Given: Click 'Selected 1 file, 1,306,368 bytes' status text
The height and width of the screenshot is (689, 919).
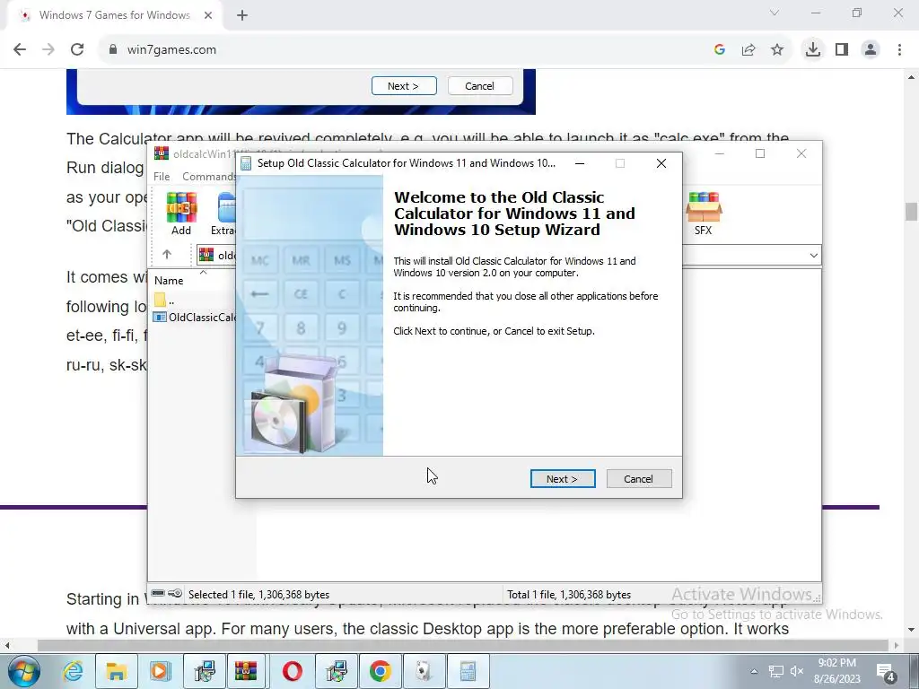Looking at the screenshot, I should 258,594.
